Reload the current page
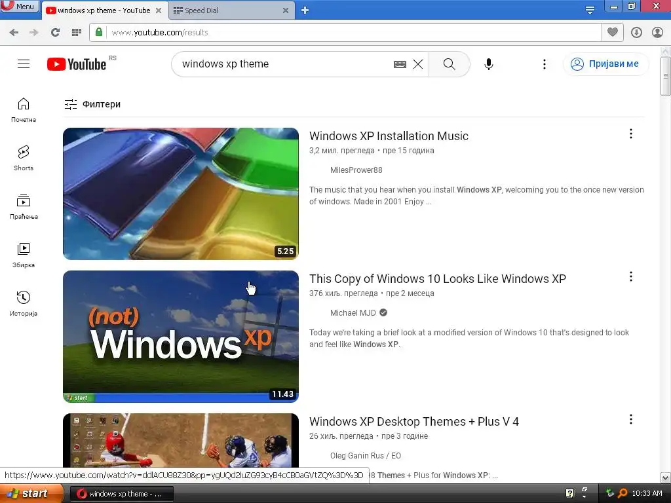671x503 pixels. coord(55,33)
